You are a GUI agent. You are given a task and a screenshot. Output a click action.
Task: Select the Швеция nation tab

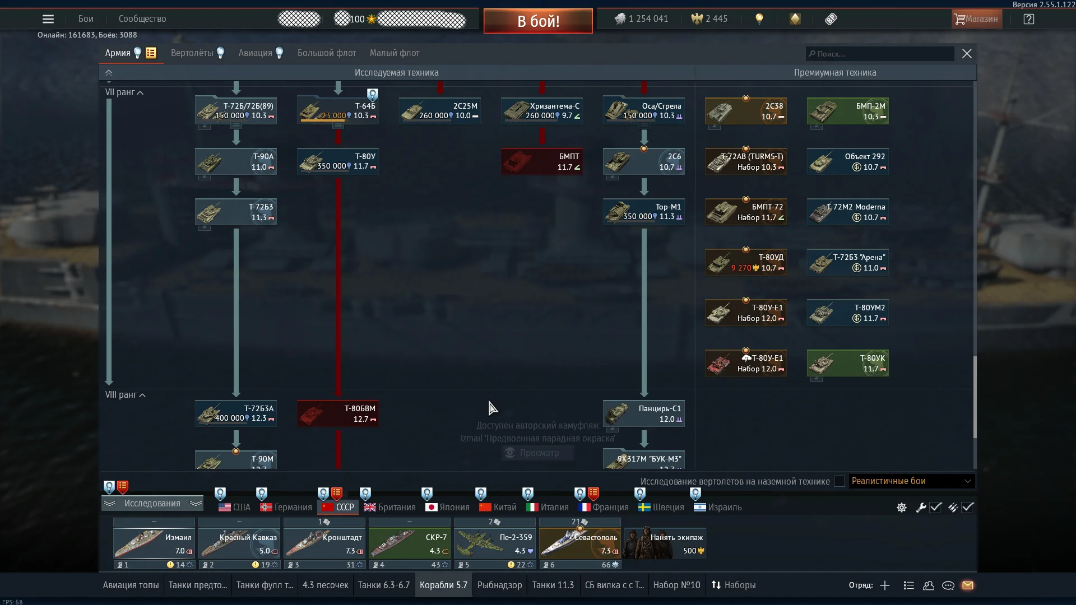click(x=661, y=508)
